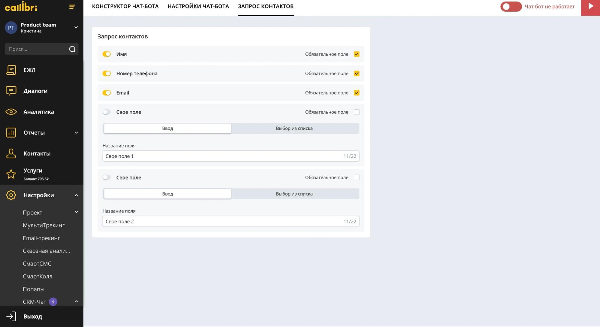This screenshot has height=327, width=600.
Task: Open the Аналитика eye icon
Action: (x=11, y=112)
